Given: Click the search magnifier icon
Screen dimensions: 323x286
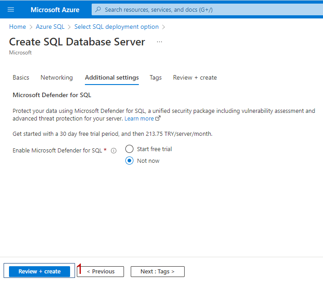Looking at the screenshot, I should pyautogui.click(x=98, y=9).
